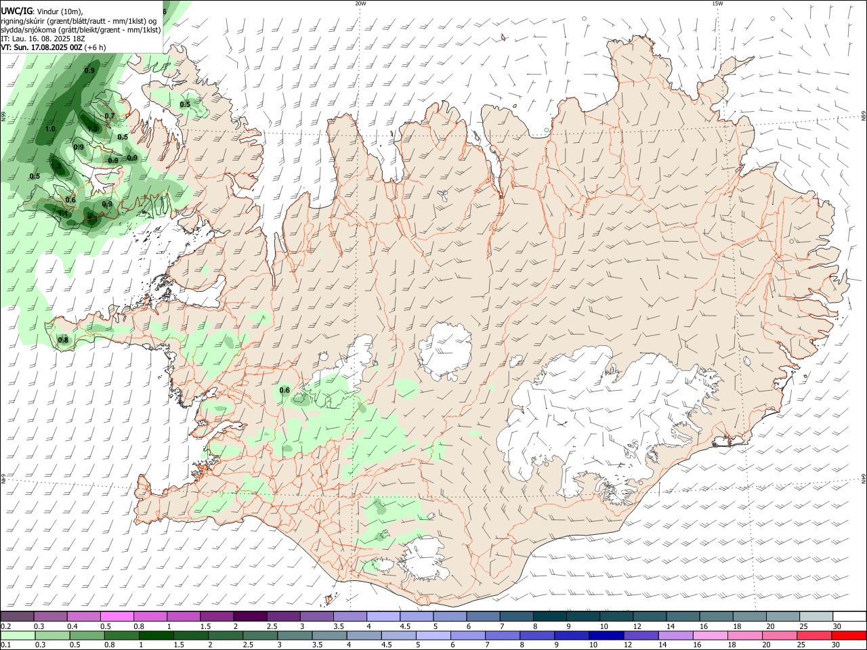The width and height of the screenshot is (867, 650).
Task: Click the "VT: Sun. 17.08.2025 00Z" valid time
Action: pos(42,47)
